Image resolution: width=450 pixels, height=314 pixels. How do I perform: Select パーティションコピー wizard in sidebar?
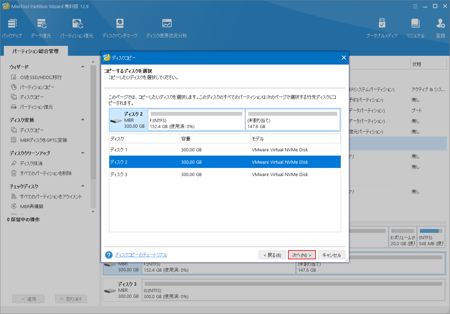(33, 87)
